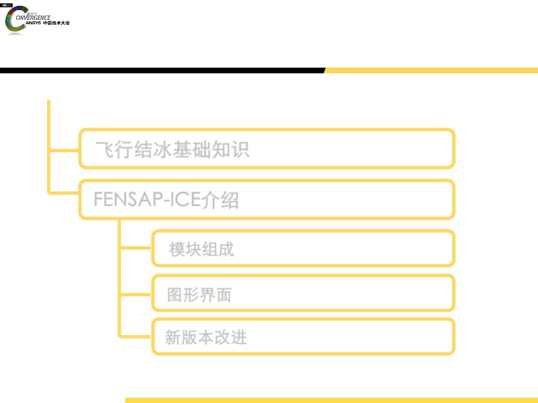The width and height of the screenshot is (538, 403).
Task: Open the 模块组成 sub-item
Action: tap(303, 248)
